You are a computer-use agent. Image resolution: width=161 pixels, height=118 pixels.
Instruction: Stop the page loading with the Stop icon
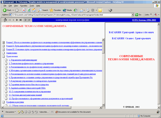click(x=24, y=10)
